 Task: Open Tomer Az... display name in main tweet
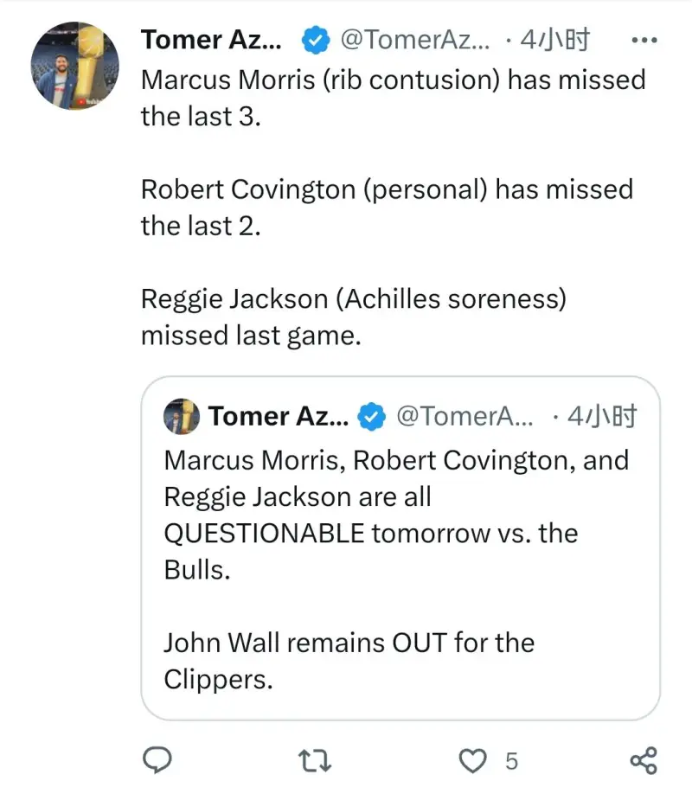coord(211,40)
